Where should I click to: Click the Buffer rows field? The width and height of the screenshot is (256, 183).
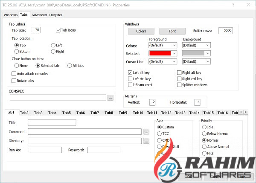coord(226,31)
